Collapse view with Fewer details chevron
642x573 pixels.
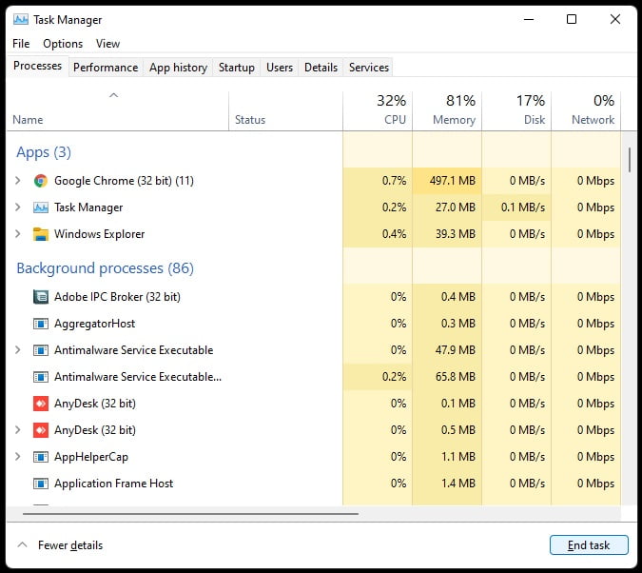[22, 545]
